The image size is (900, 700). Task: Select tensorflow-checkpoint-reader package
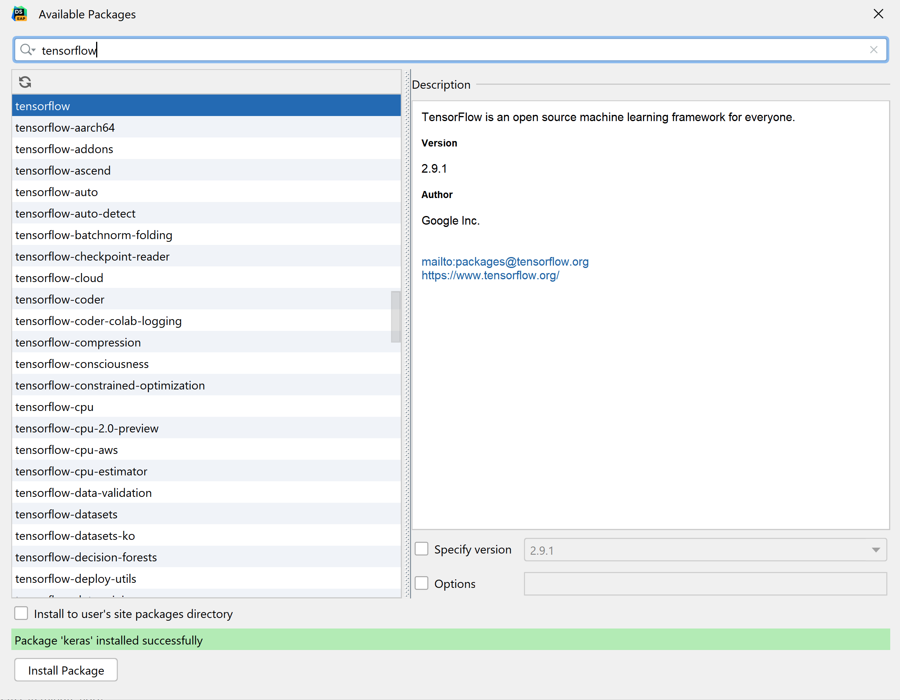[x=206, y=256]
